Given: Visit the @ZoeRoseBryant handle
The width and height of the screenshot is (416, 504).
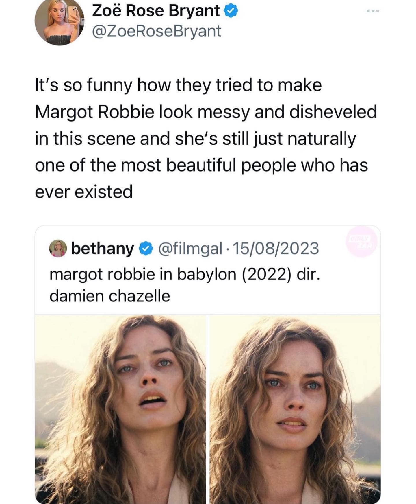Looking at the screenshot, I should (157, 31).
